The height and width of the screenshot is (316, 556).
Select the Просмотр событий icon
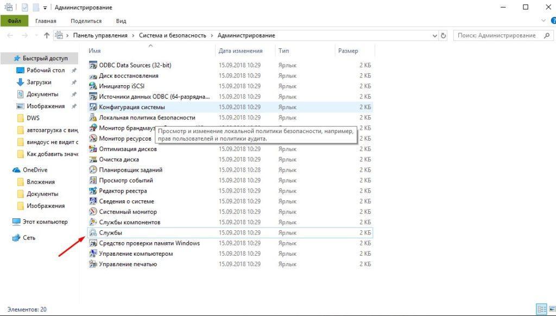93,180
